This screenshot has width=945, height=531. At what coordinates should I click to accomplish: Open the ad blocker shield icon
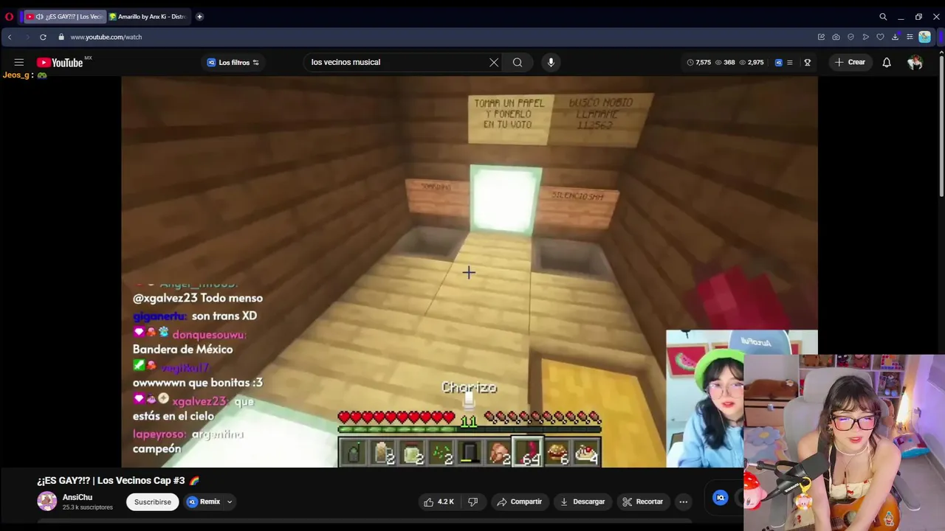[850, 37]
